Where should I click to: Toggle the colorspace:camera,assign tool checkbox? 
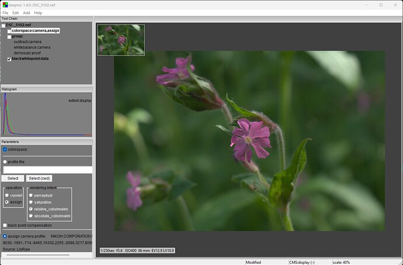pos(9,31)
